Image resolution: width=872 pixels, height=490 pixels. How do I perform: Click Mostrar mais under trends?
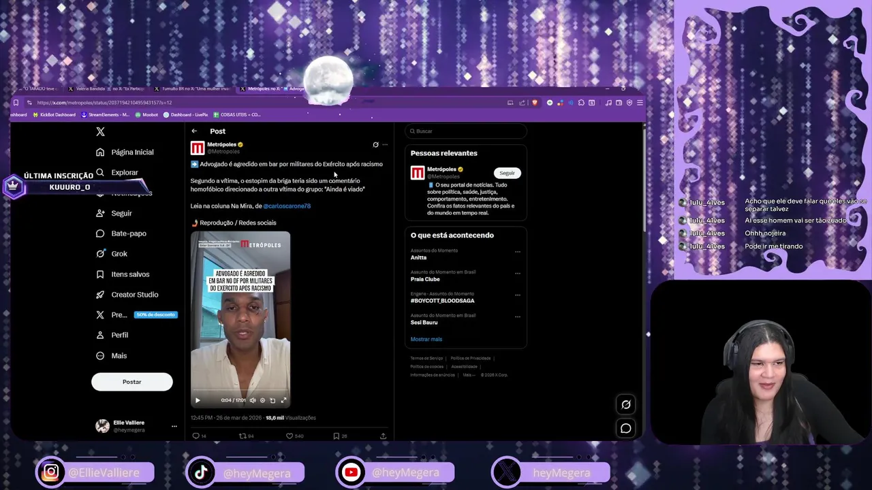click(x=426, y=339)
